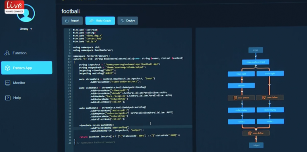Select the input node in graph
Viewport: 307px width, 152px height.
point(256,50)
